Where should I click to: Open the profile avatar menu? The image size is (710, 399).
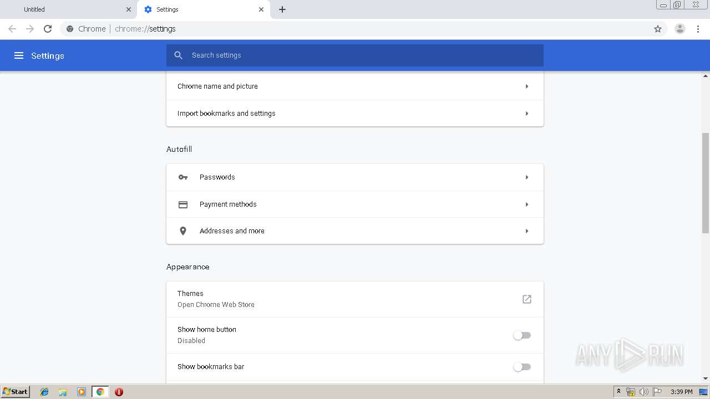[x=679, y=29]
